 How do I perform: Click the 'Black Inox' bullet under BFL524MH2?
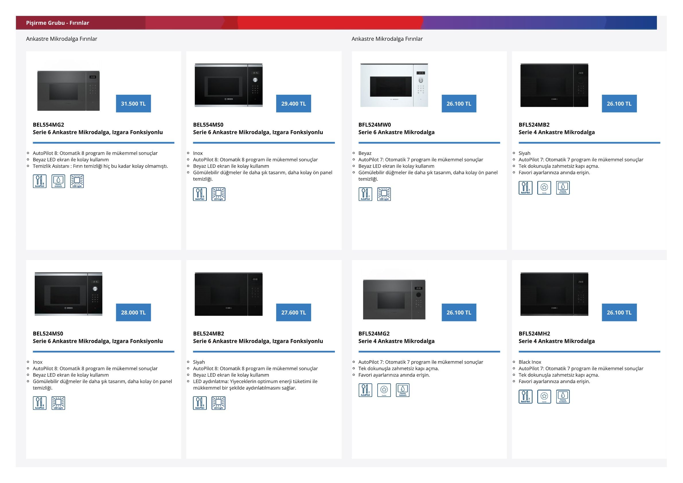tap(530, 362)
